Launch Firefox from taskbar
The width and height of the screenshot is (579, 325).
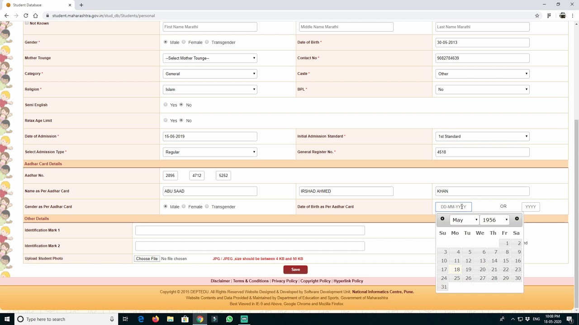(155, 319)
